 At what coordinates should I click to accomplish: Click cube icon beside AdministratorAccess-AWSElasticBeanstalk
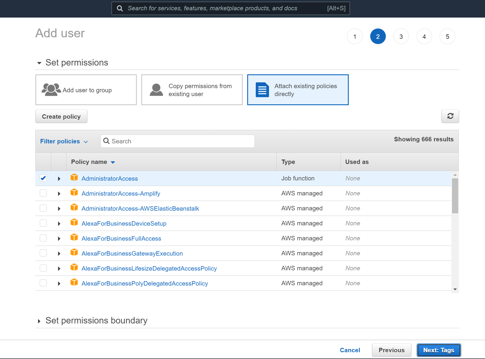[x=74, y=207]
